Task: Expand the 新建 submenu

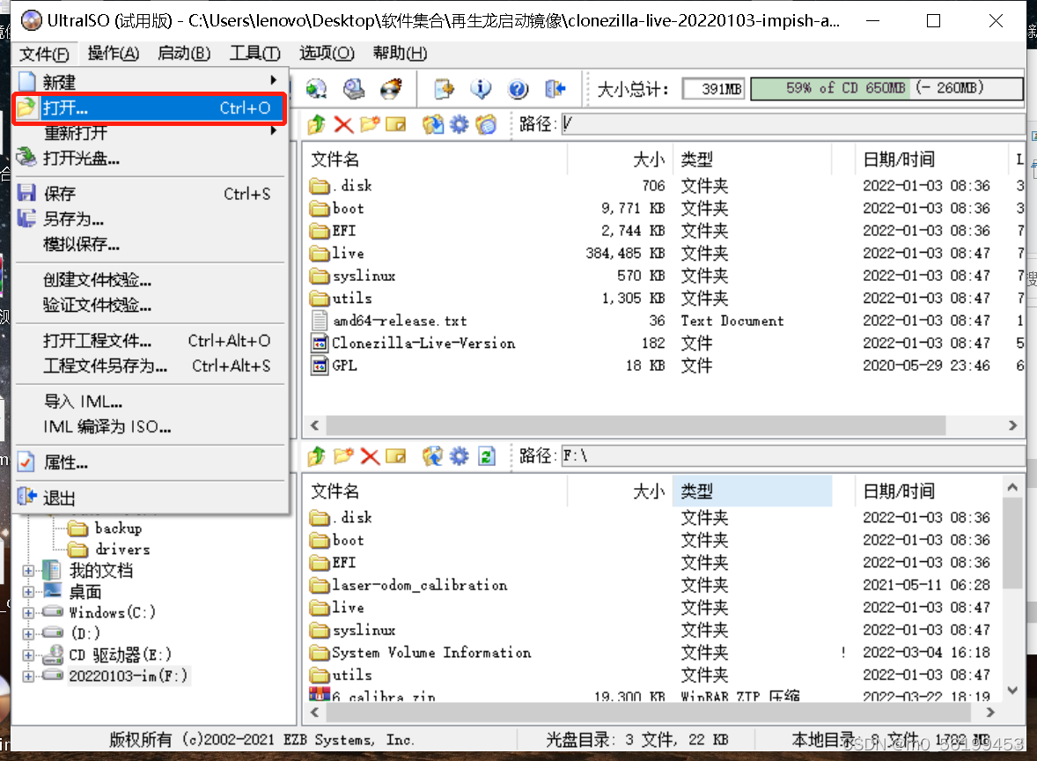Action: (151, 82)
